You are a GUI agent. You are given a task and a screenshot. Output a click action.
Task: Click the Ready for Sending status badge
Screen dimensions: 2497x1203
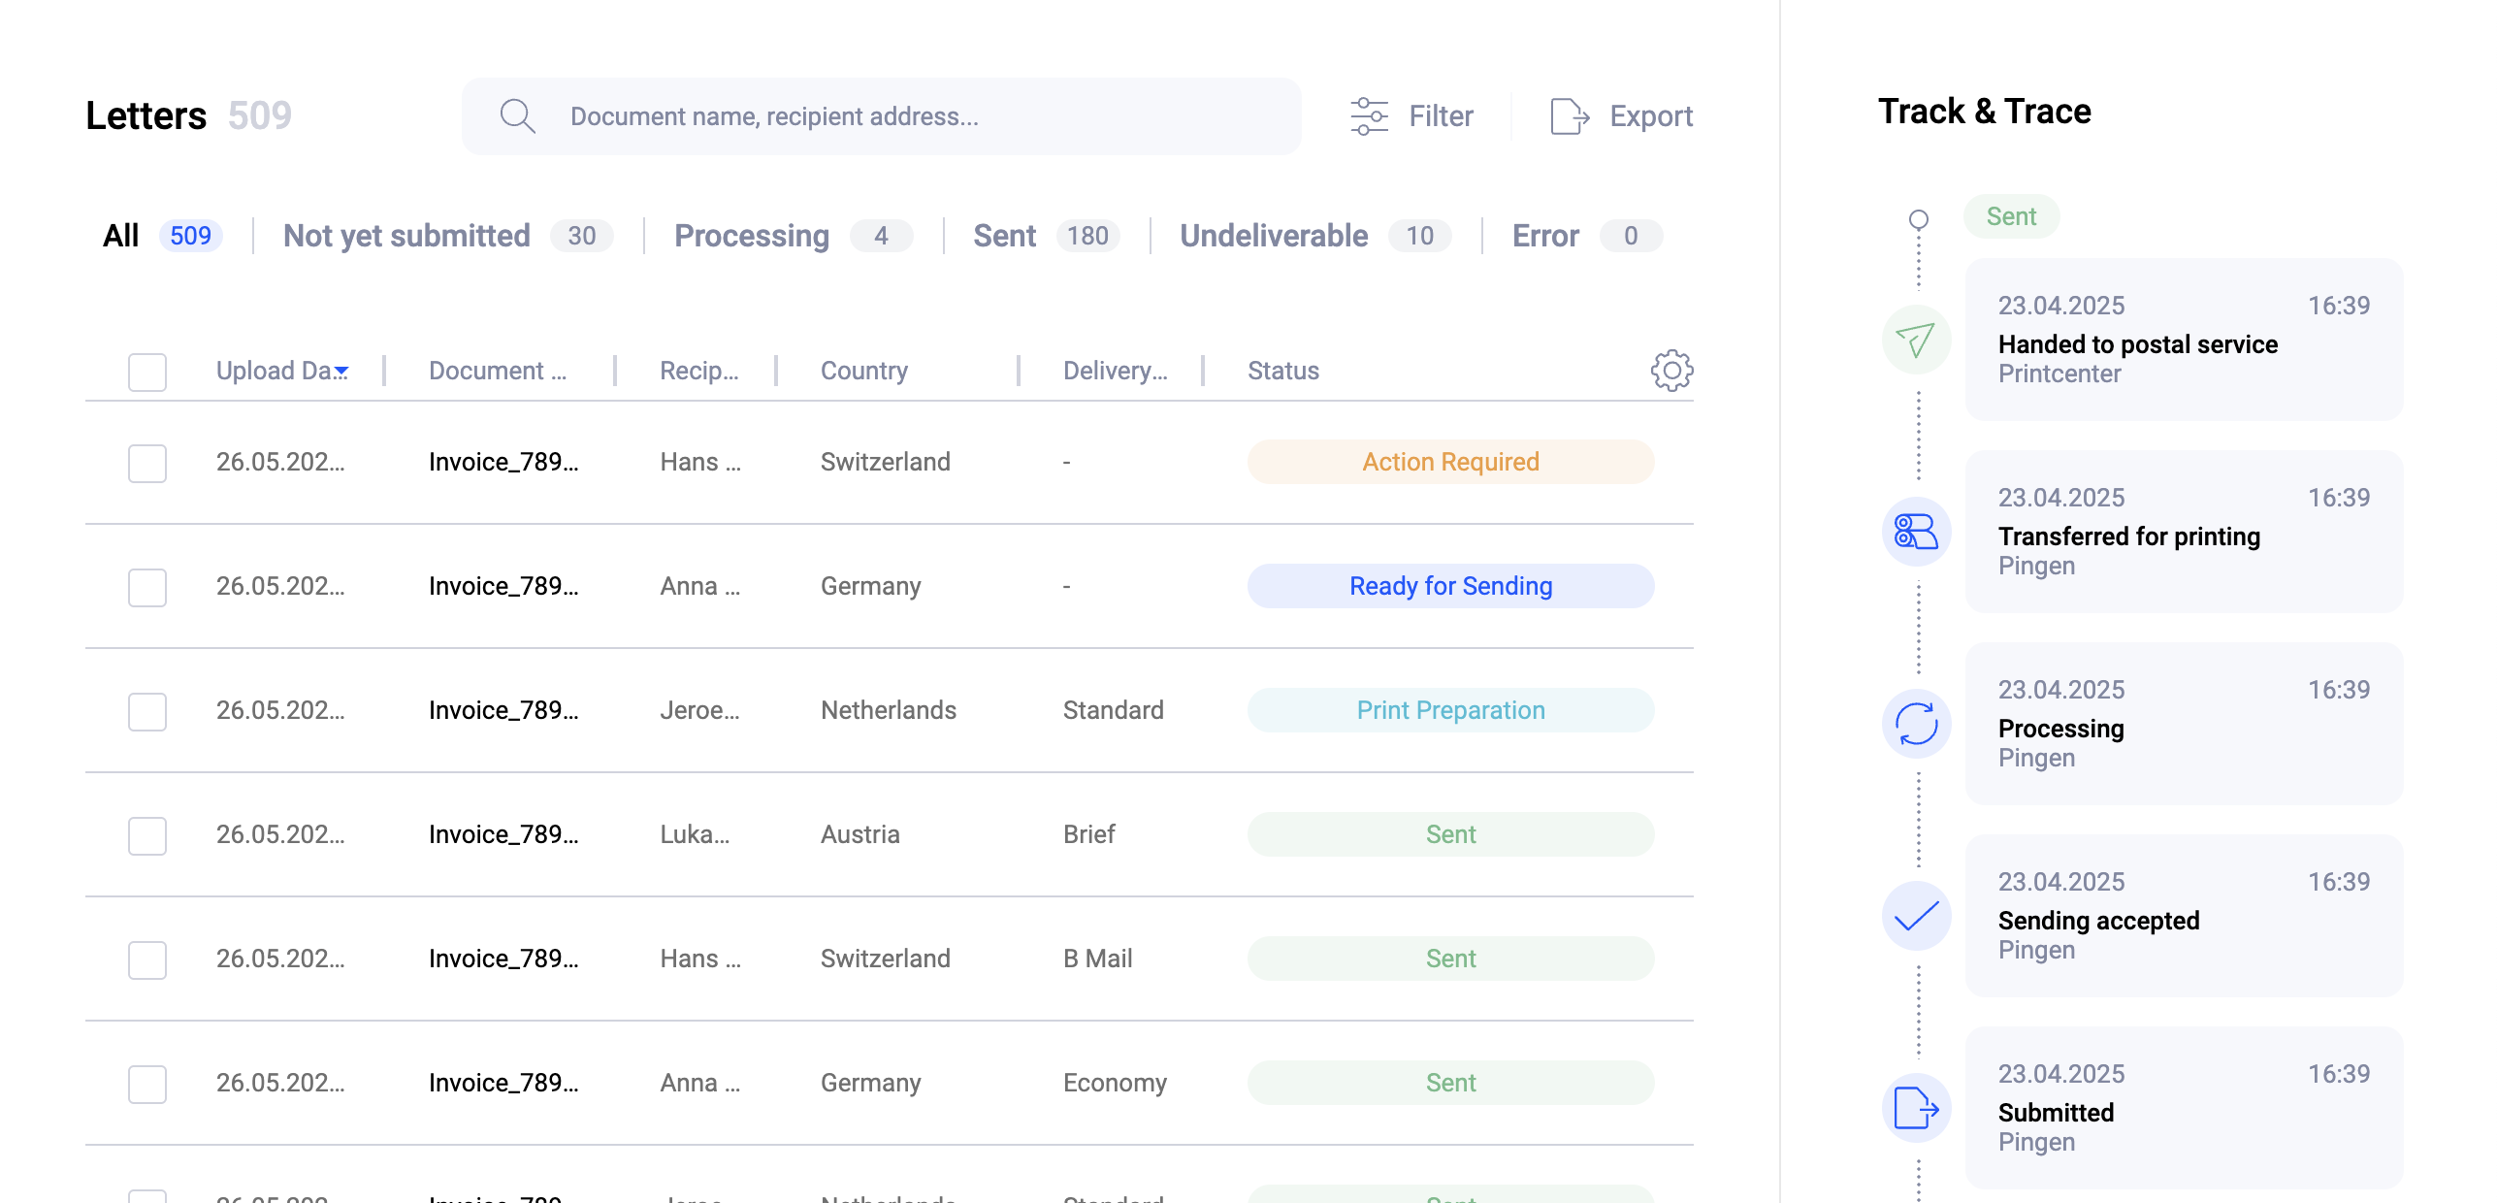(x=1449, y=585)
